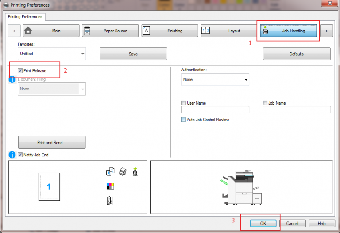Screen dimensions: 340x233
Task: Check Auto Job Control Review
Action: (x=183, y=120)
